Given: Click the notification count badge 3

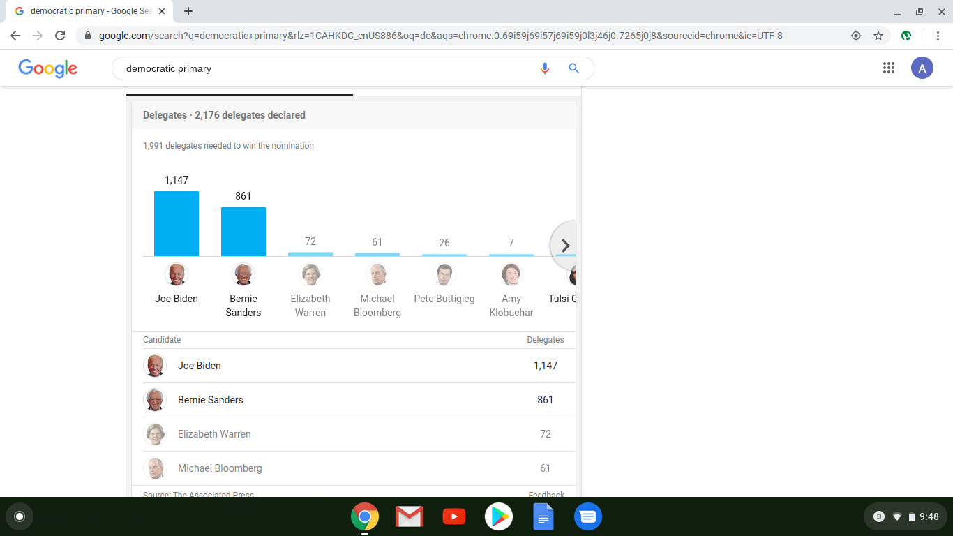Looking at the screenshot, I should point(879,516).
